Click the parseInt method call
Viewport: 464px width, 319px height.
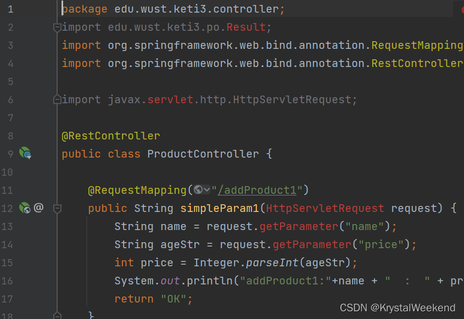(x=272, y=263)
